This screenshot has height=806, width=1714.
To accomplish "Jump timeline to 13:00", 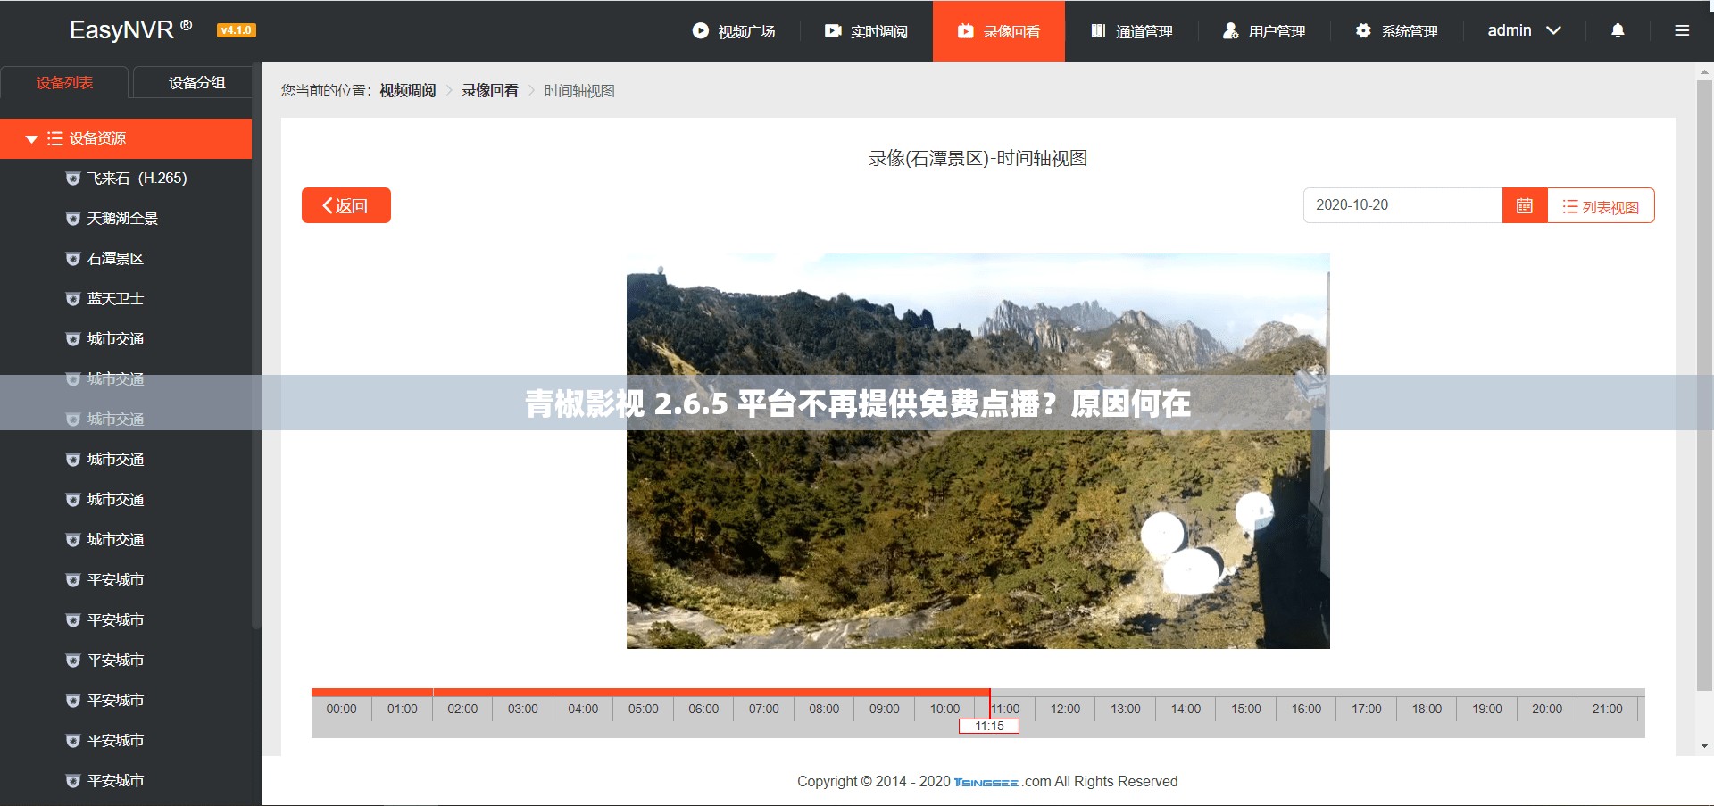I will pyautogui.click(x=1126, y=709).
